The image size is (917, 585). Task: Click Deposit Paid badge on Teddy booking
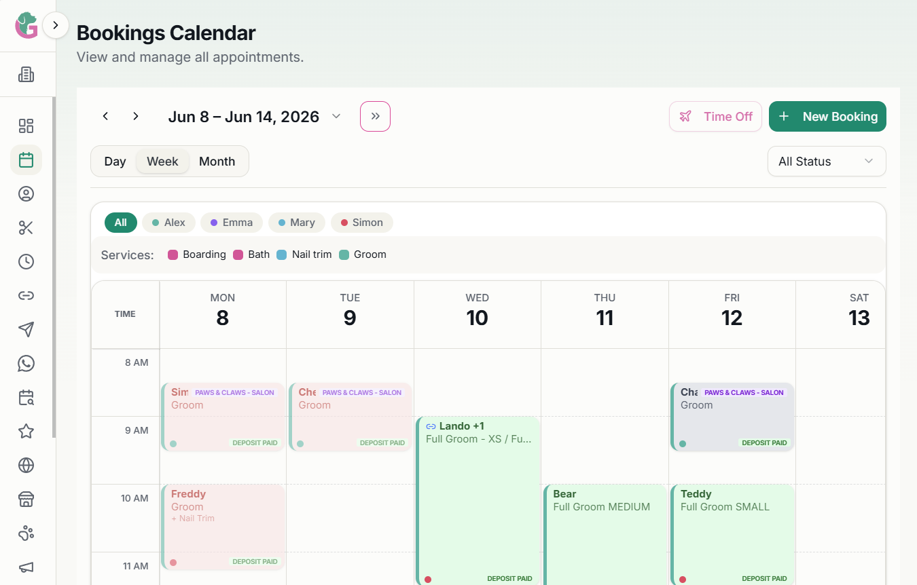point(764,579)
